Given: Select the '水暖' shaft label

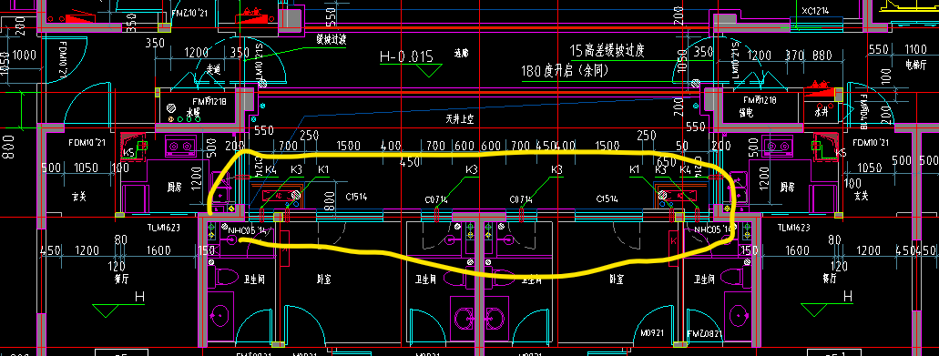Looking at the screenshot, I should click(193, 112).
